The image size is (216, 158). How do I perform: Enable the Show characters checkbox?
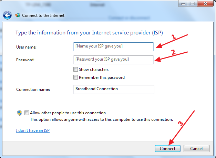(76, 70)
